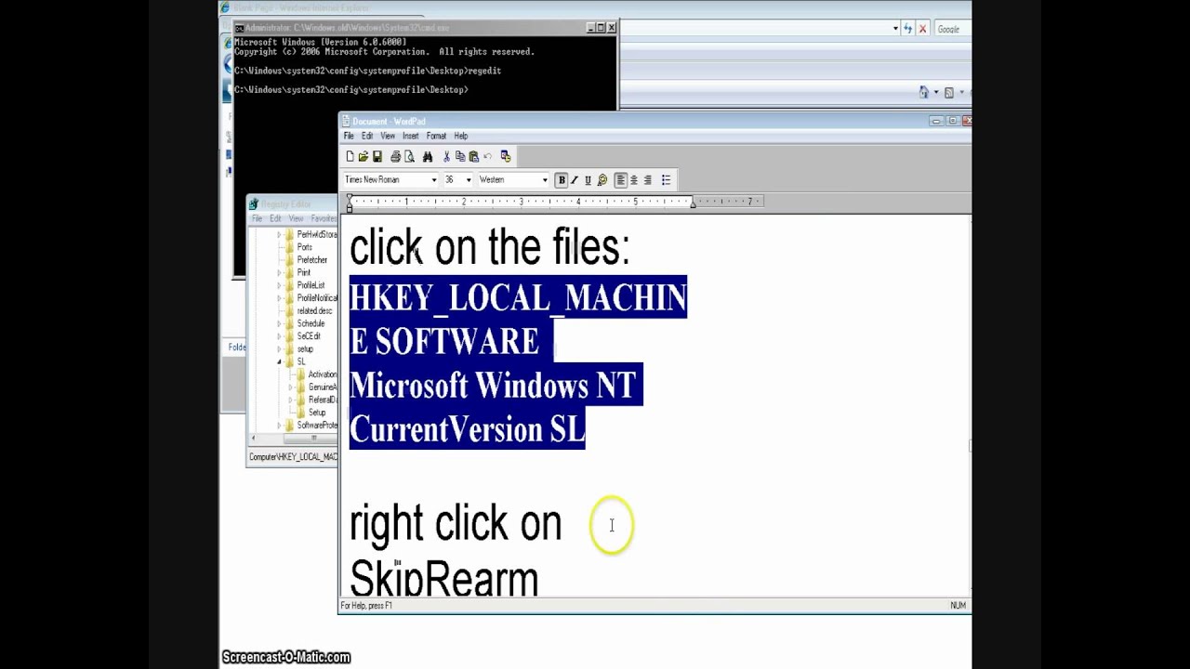This screenshot has width=1190, height=669.
Task: Open Registry Editor Favorites menu
Action: tap(324, 218)
